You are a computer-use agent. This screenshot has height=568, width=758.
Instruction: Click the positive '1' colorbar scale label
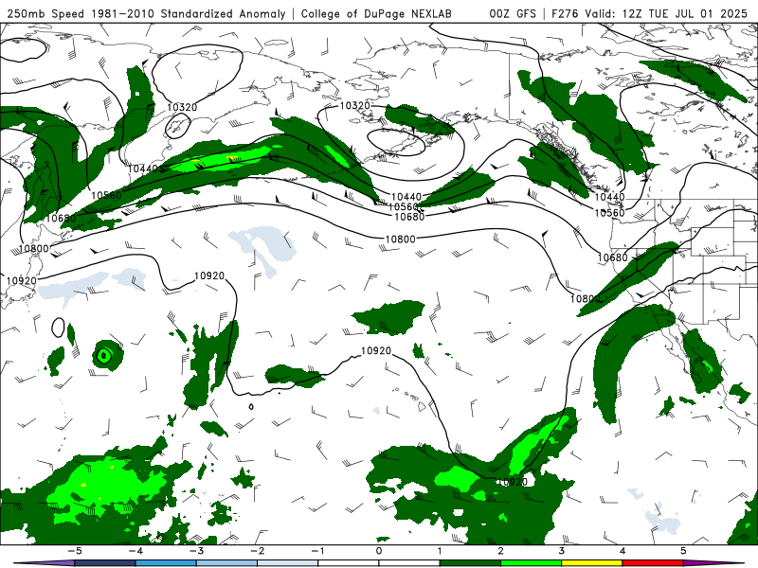tap(440, 551)
